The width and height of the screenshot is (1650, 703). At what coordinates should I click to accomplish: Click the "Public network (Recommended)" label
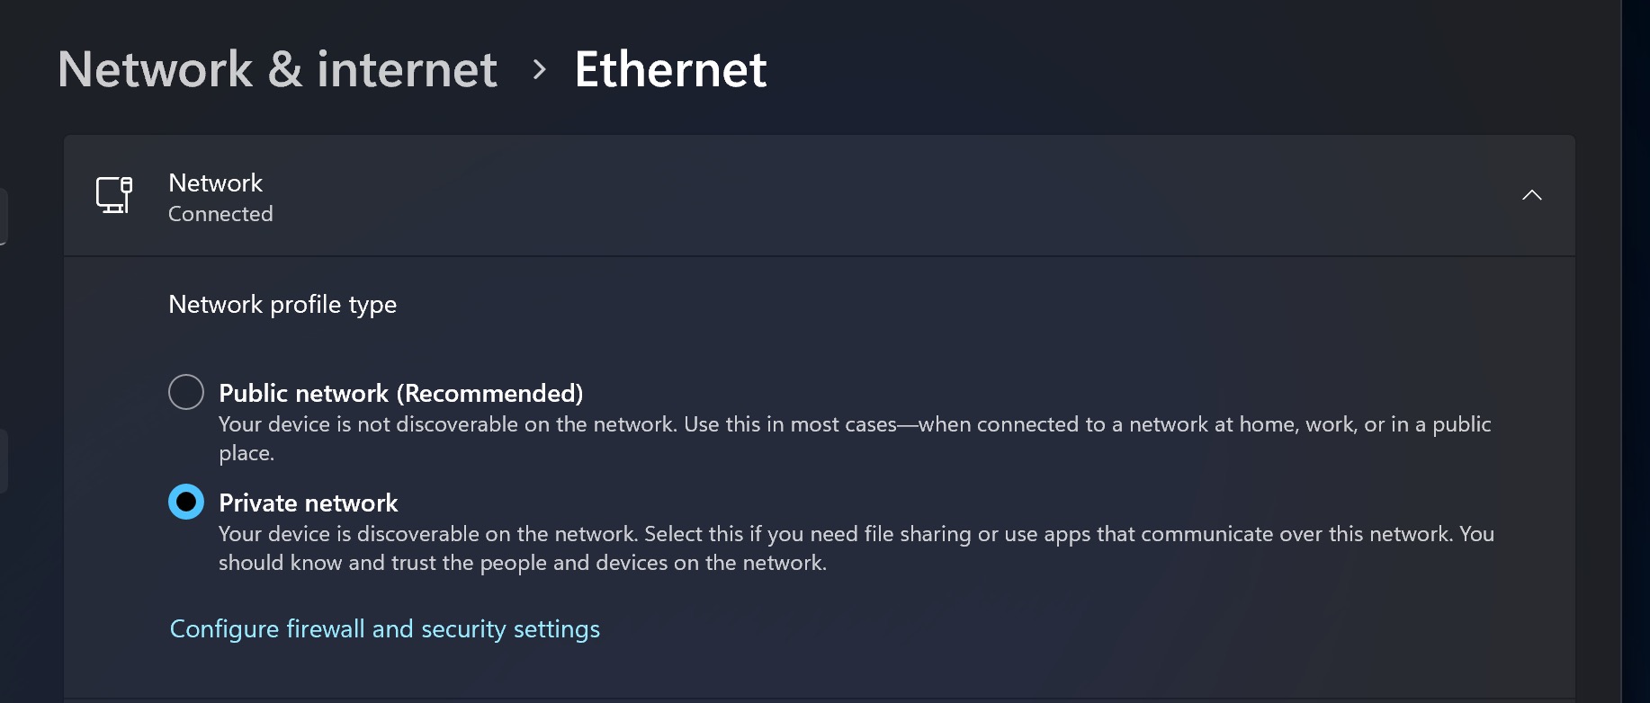tap(400, 393)
